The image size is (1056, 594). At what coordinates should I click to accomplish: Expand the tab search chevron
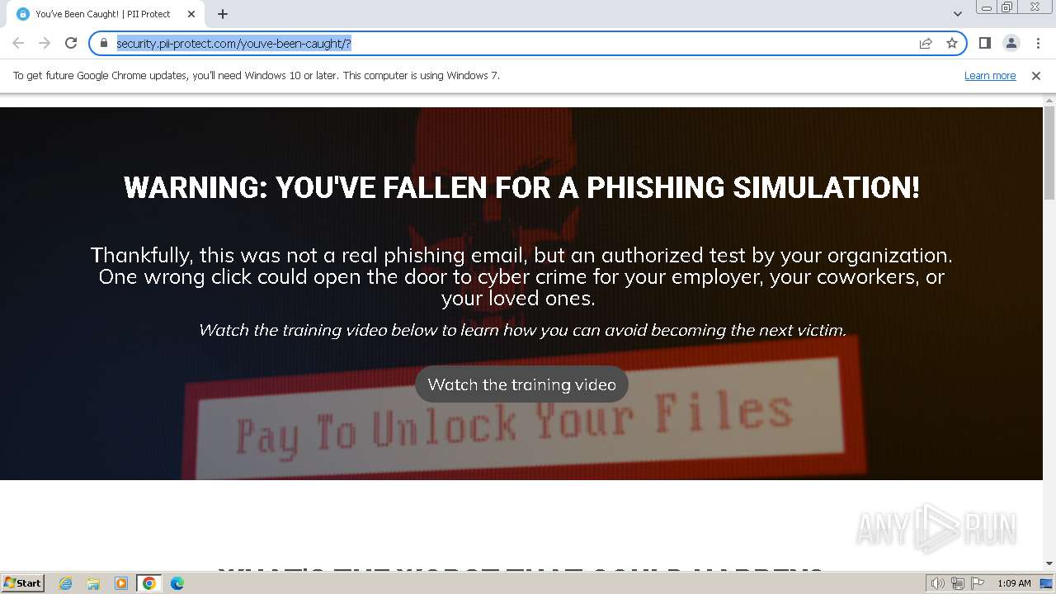(x=957, y=14)
